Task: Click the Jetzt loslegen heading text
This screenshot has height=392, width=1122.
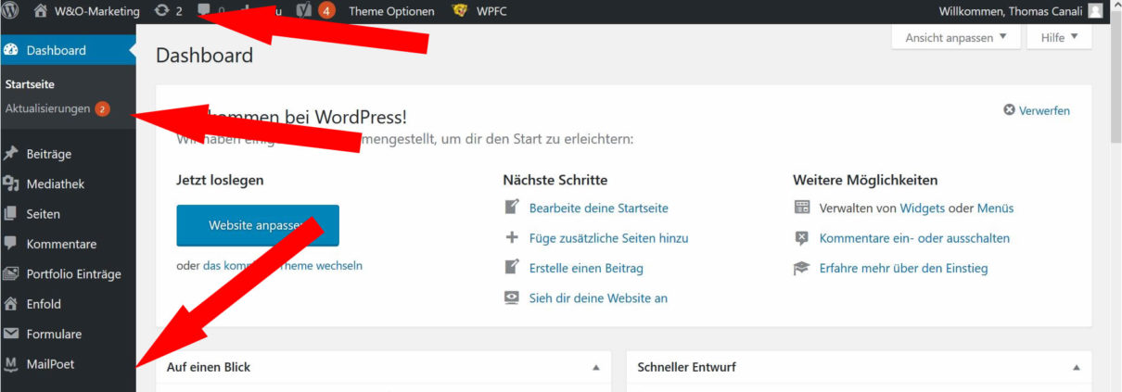Action: click(x=220, y=180)
